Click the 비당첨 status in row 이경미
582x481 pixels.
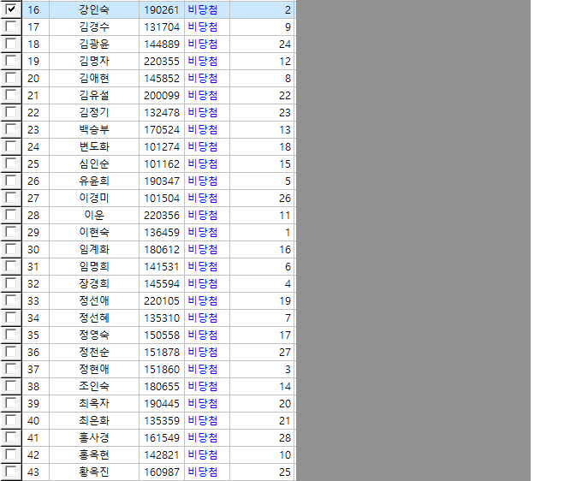click(x=203, y=199)
